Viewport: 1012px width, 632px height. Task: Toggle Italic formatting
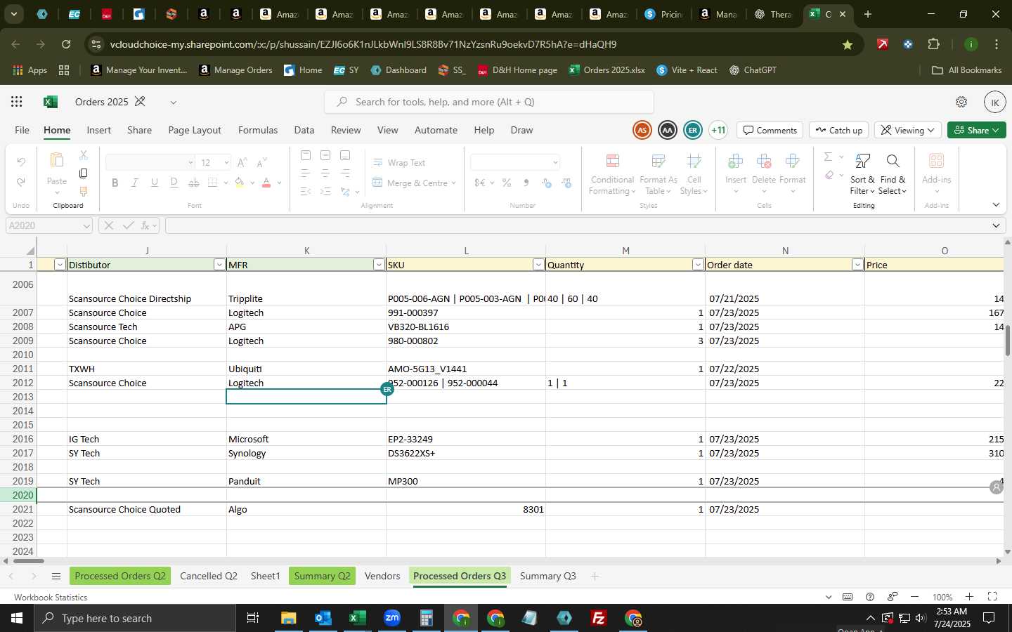[135, 183]
